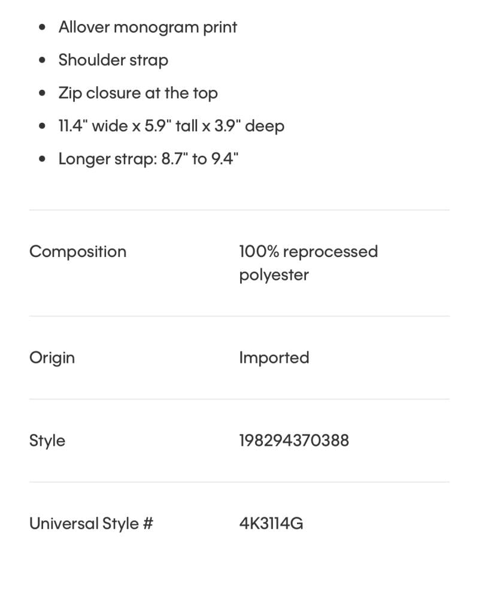The width and height of the screenshot is (479, 599).
Task: Select the bag dimensions line with 11.4" wide
Action: [x=171, y=126]
